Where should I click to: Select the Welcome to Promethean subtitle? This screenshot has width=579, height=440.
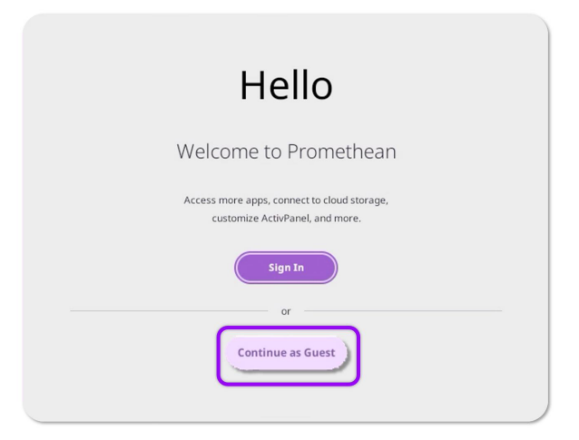tap(286, 152)
